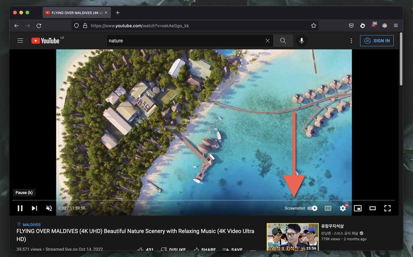Open the MALDIVES location link
Image resolution: width=413 pixels, height=257 pixels.
pyautogui.click(x=31, y=224)
